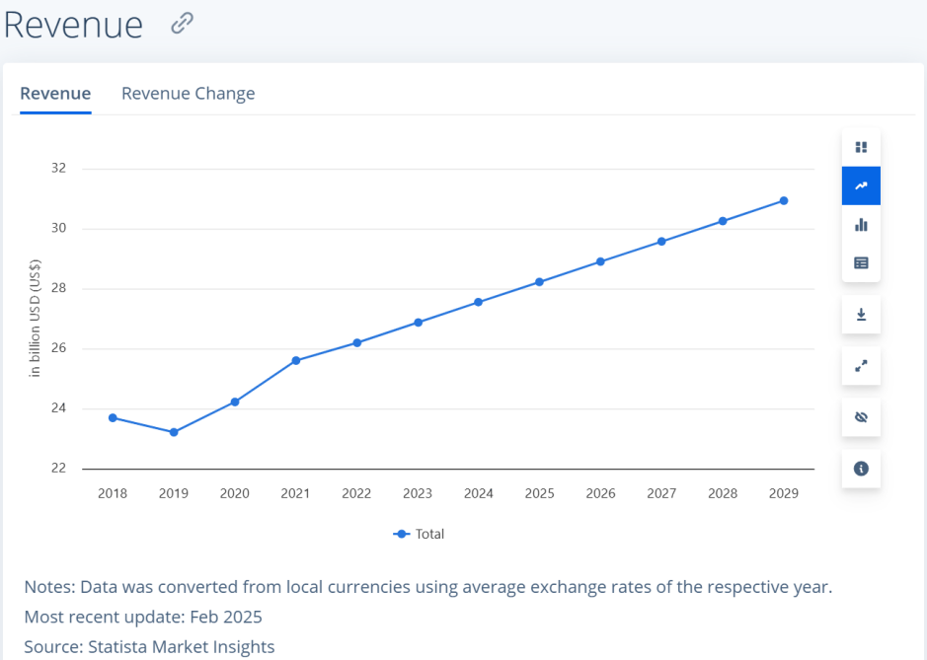Open the info icon for chart details

point(861,469)
